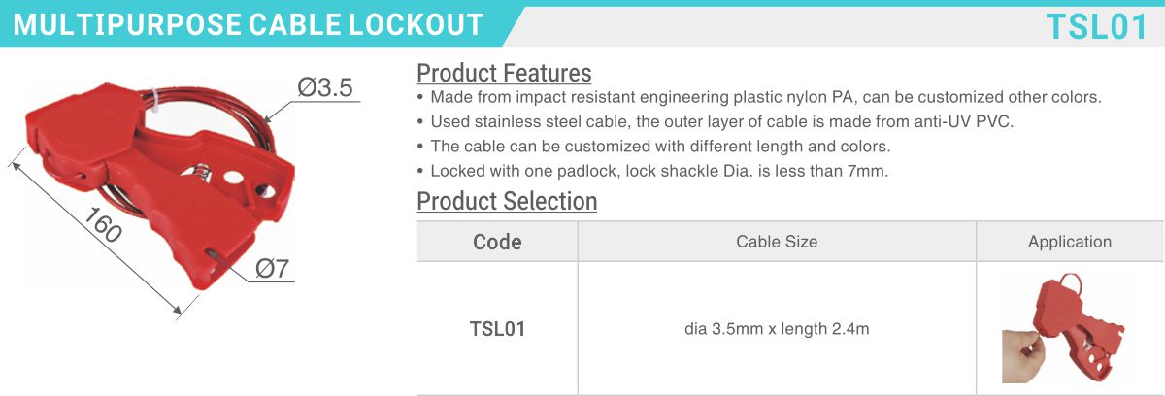The width and height of the screenshot is (1165, 396).
Task: Open the Product Features heading
Action: (504, 73)
